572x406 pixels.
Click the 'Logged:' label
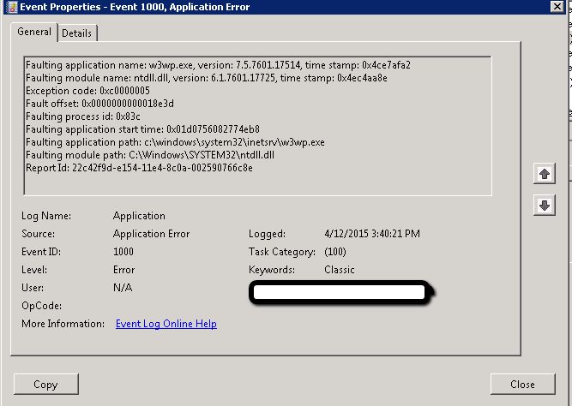267,234
